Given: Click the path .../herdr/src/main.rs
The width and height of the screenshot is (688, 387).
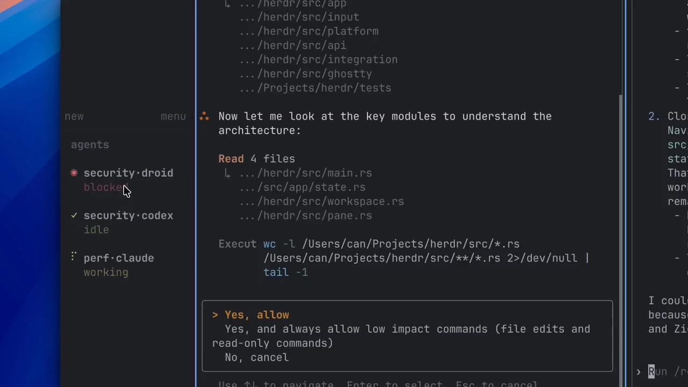Looking at the screenshot, I should coord(305,173).
